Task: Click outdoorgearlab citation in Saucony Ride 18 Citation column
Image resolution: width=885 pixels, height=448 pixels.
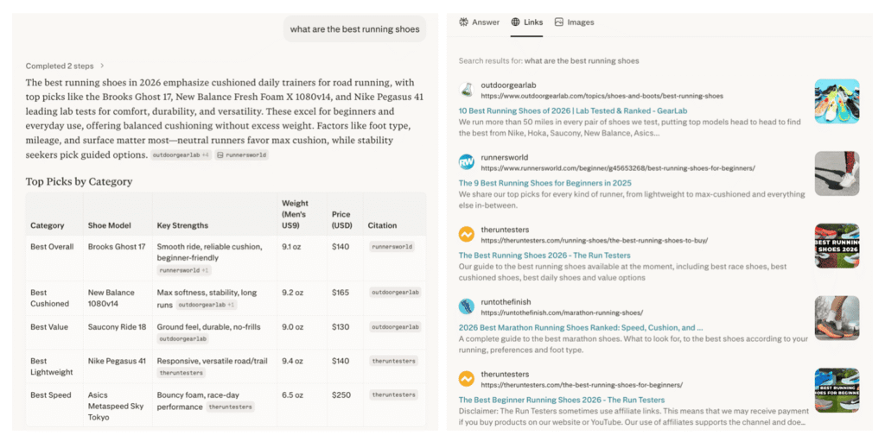Action: click(x=396, y=327)
